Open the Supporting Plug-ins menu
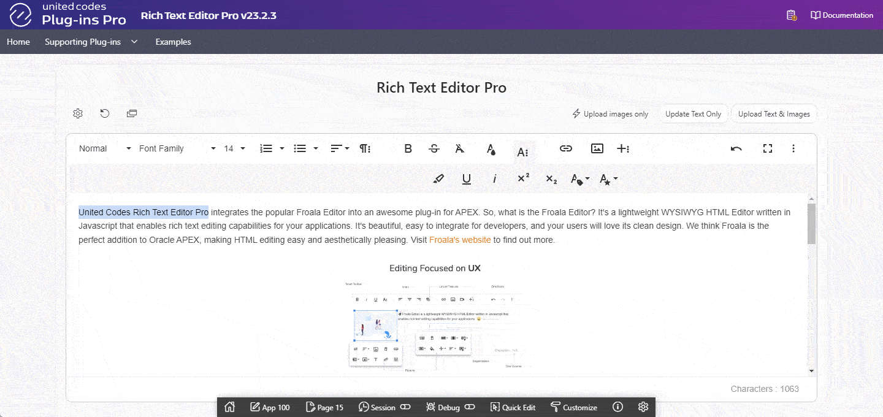This screenshot has height=417, width=883. pyautogui.click(x=91, y=42)
